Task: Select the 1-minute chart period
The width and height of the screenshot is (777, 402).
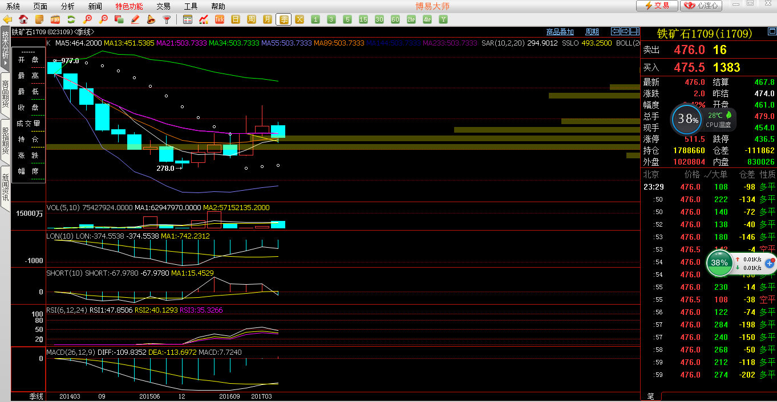Action: pyautogui.click(x=315, y=19)
